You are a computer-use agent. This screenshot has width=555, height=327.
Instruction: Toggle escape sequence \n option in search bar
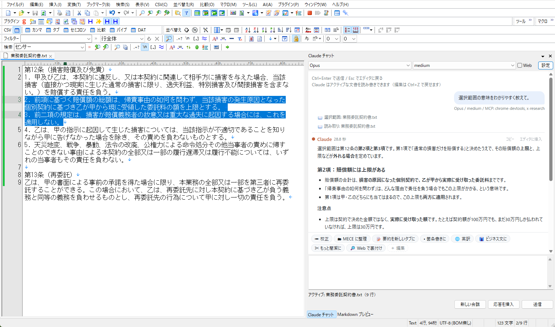tap(145, 47)
